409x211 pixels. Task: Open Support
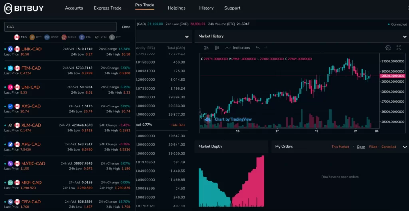pos(232,8)
